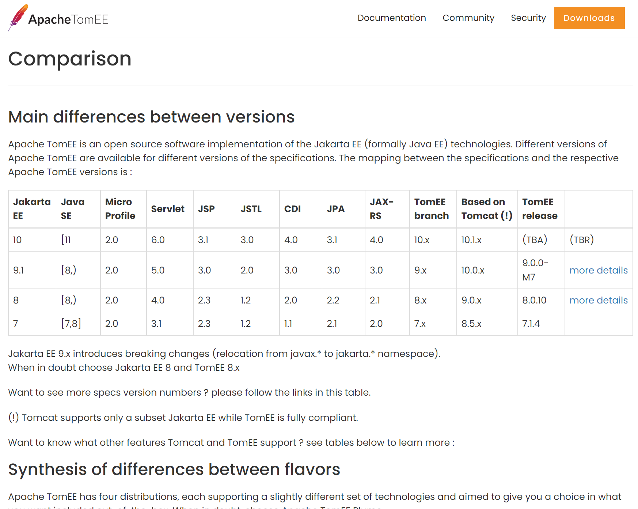Click the TomEE release column header
Screen dimensions: 638x509
pyautogui.click(x=541, y=209)
